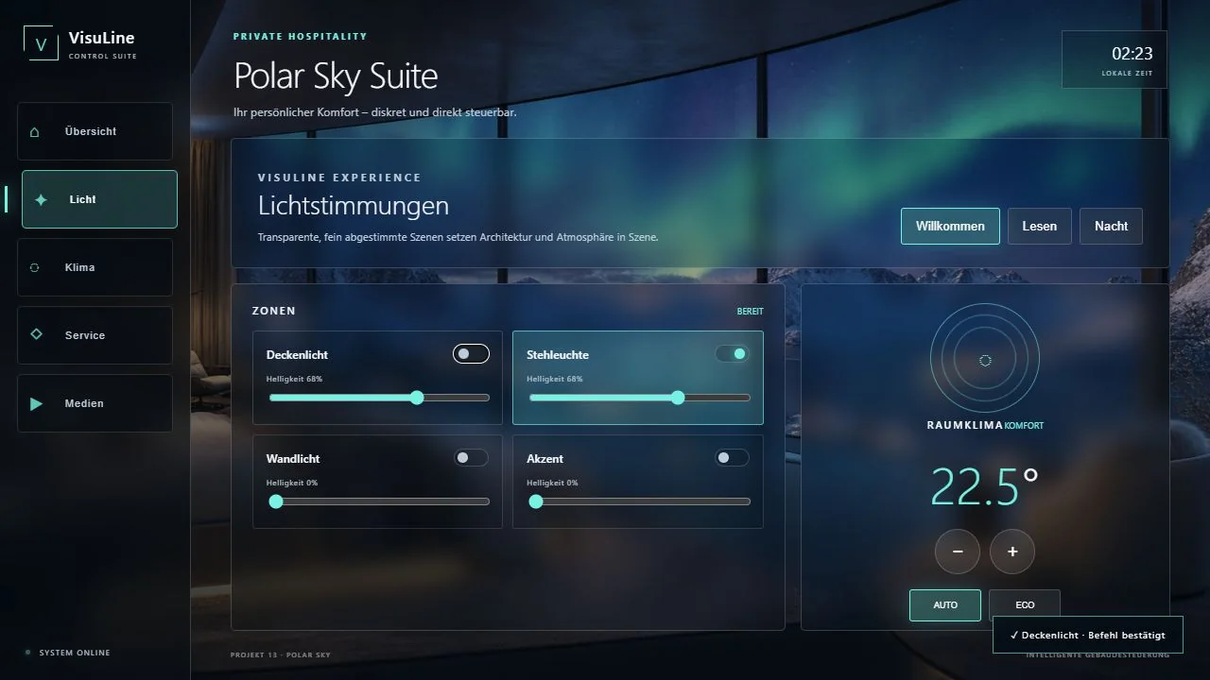
Task: Click the Lichtstimmungen heading
Action: click(x=354, y=206)
